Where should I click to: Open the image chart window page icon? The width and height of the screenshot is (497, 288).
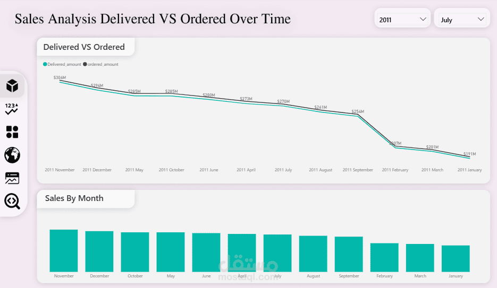click(12, 178)
